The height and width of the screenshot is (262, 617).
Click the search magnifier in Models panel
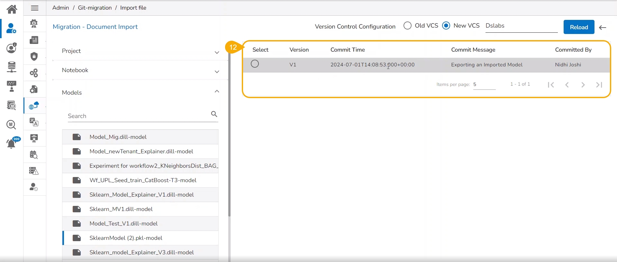[214, 114]
